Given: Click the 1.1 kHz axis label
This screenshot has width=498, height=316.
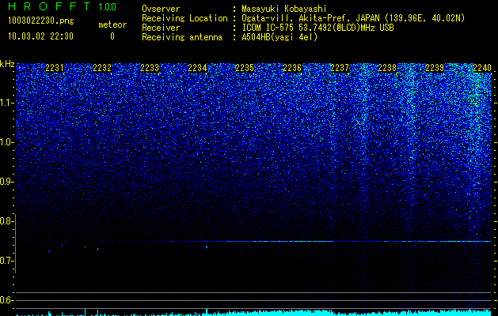Looking at the screenshot, I should 6,103.
